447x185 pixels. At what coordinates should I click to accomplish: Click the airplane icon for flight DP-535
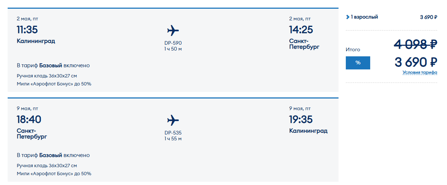tap(173, 120)
